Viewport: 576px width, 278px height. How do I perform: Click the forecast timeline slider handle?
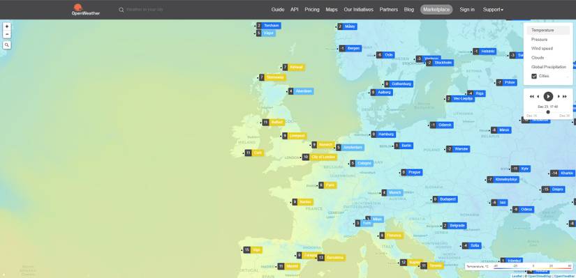click(x=548, y=112)
